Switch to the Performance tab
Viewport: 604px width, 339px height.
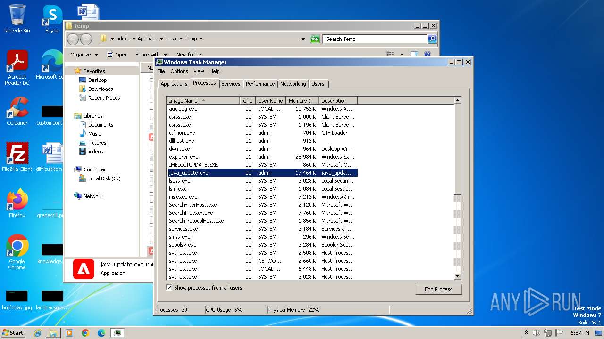[260, 84]
